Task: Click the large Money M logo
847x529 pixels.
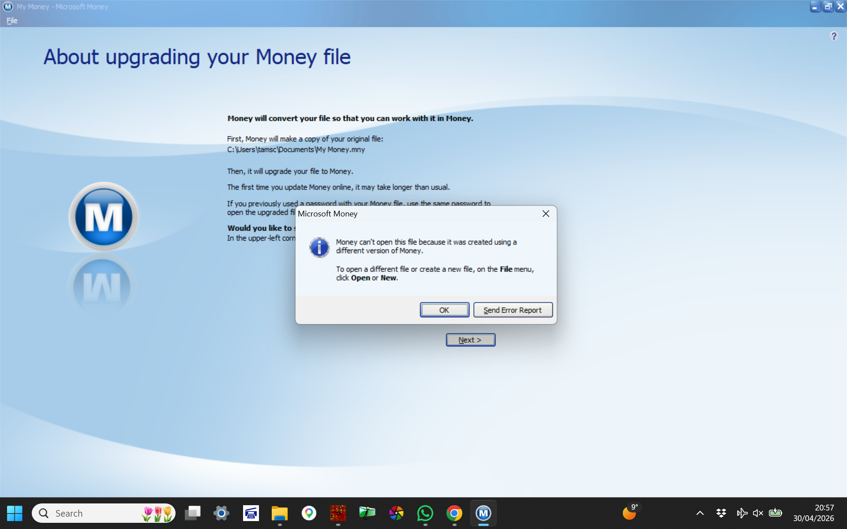Action: point(104,217)
